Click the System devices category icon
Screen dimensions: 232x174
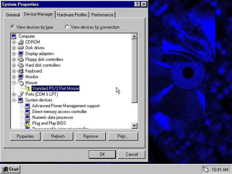point(21,100)
